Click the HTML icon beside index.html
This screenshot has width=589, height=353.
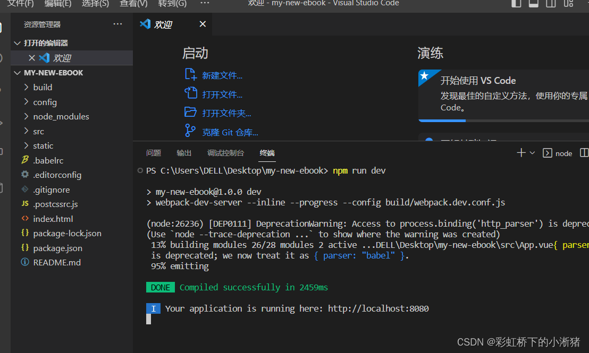point(25,218)
